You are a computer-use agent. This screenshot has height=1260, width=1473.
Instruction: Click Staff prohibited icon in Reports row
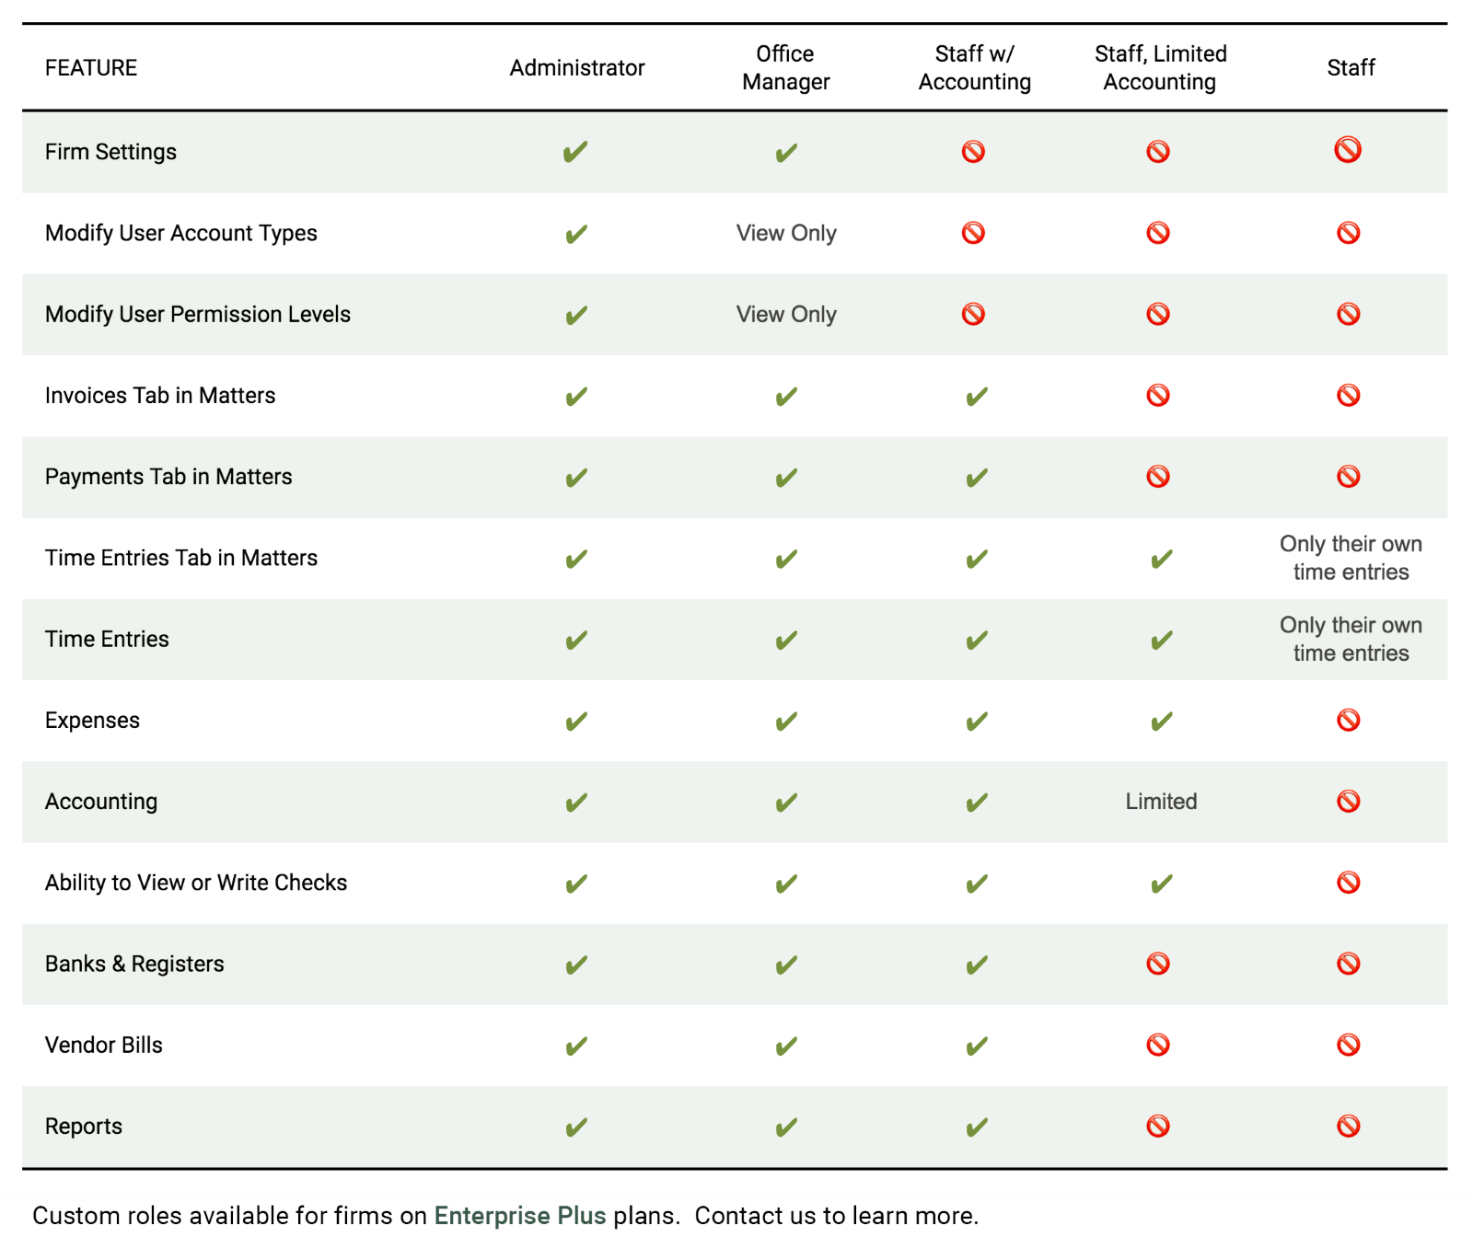1349,1126
